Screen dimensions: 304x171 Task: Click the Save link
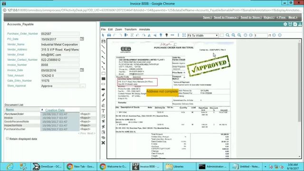click(x=207, y=18)
